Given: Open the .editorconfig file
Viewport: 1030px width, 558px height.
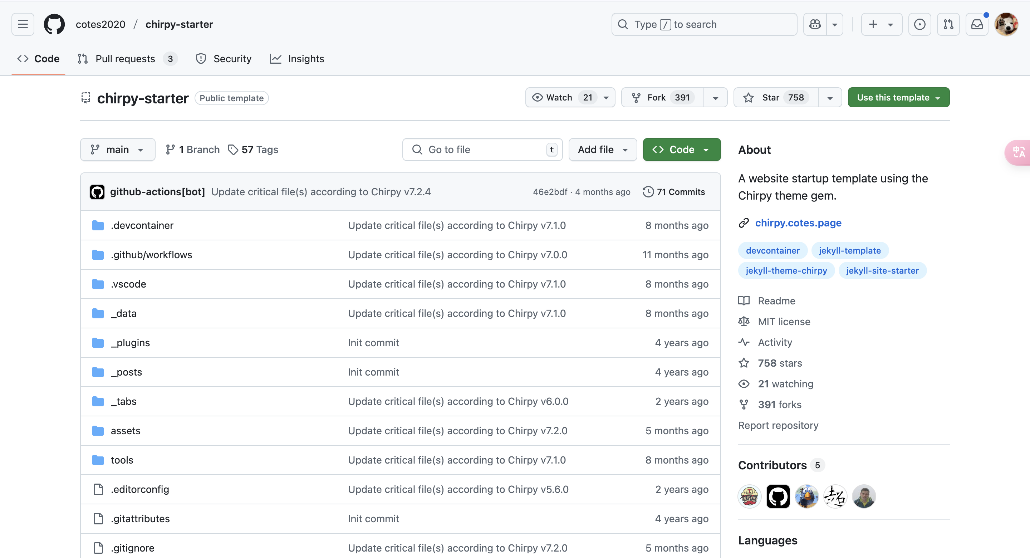Looking at the screenshot, I should 140,489.
